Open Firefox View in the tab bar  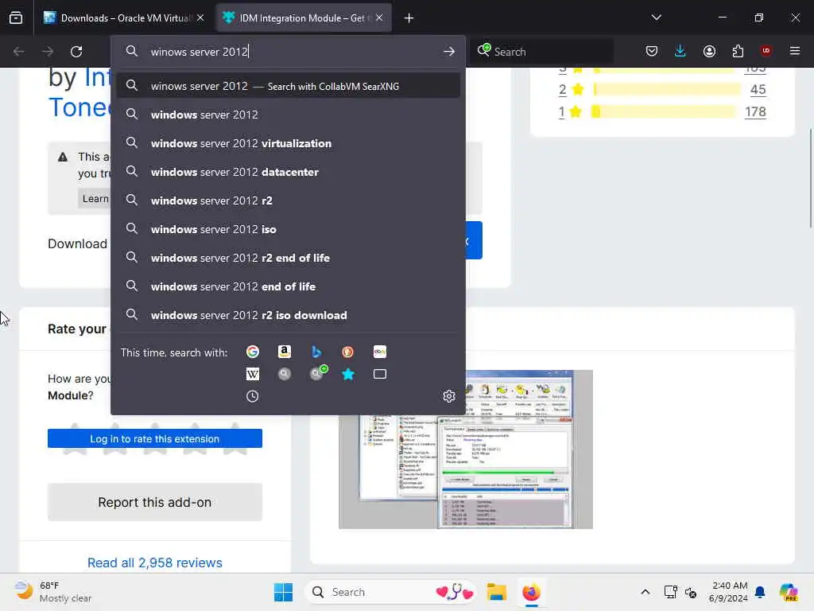tap(16, 18)
